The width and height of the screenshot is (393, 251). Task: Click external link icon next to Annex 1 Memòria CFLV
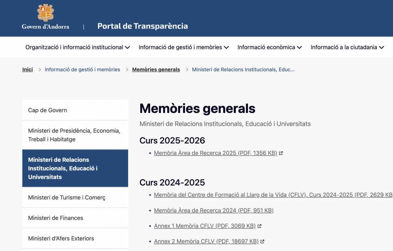259,226
